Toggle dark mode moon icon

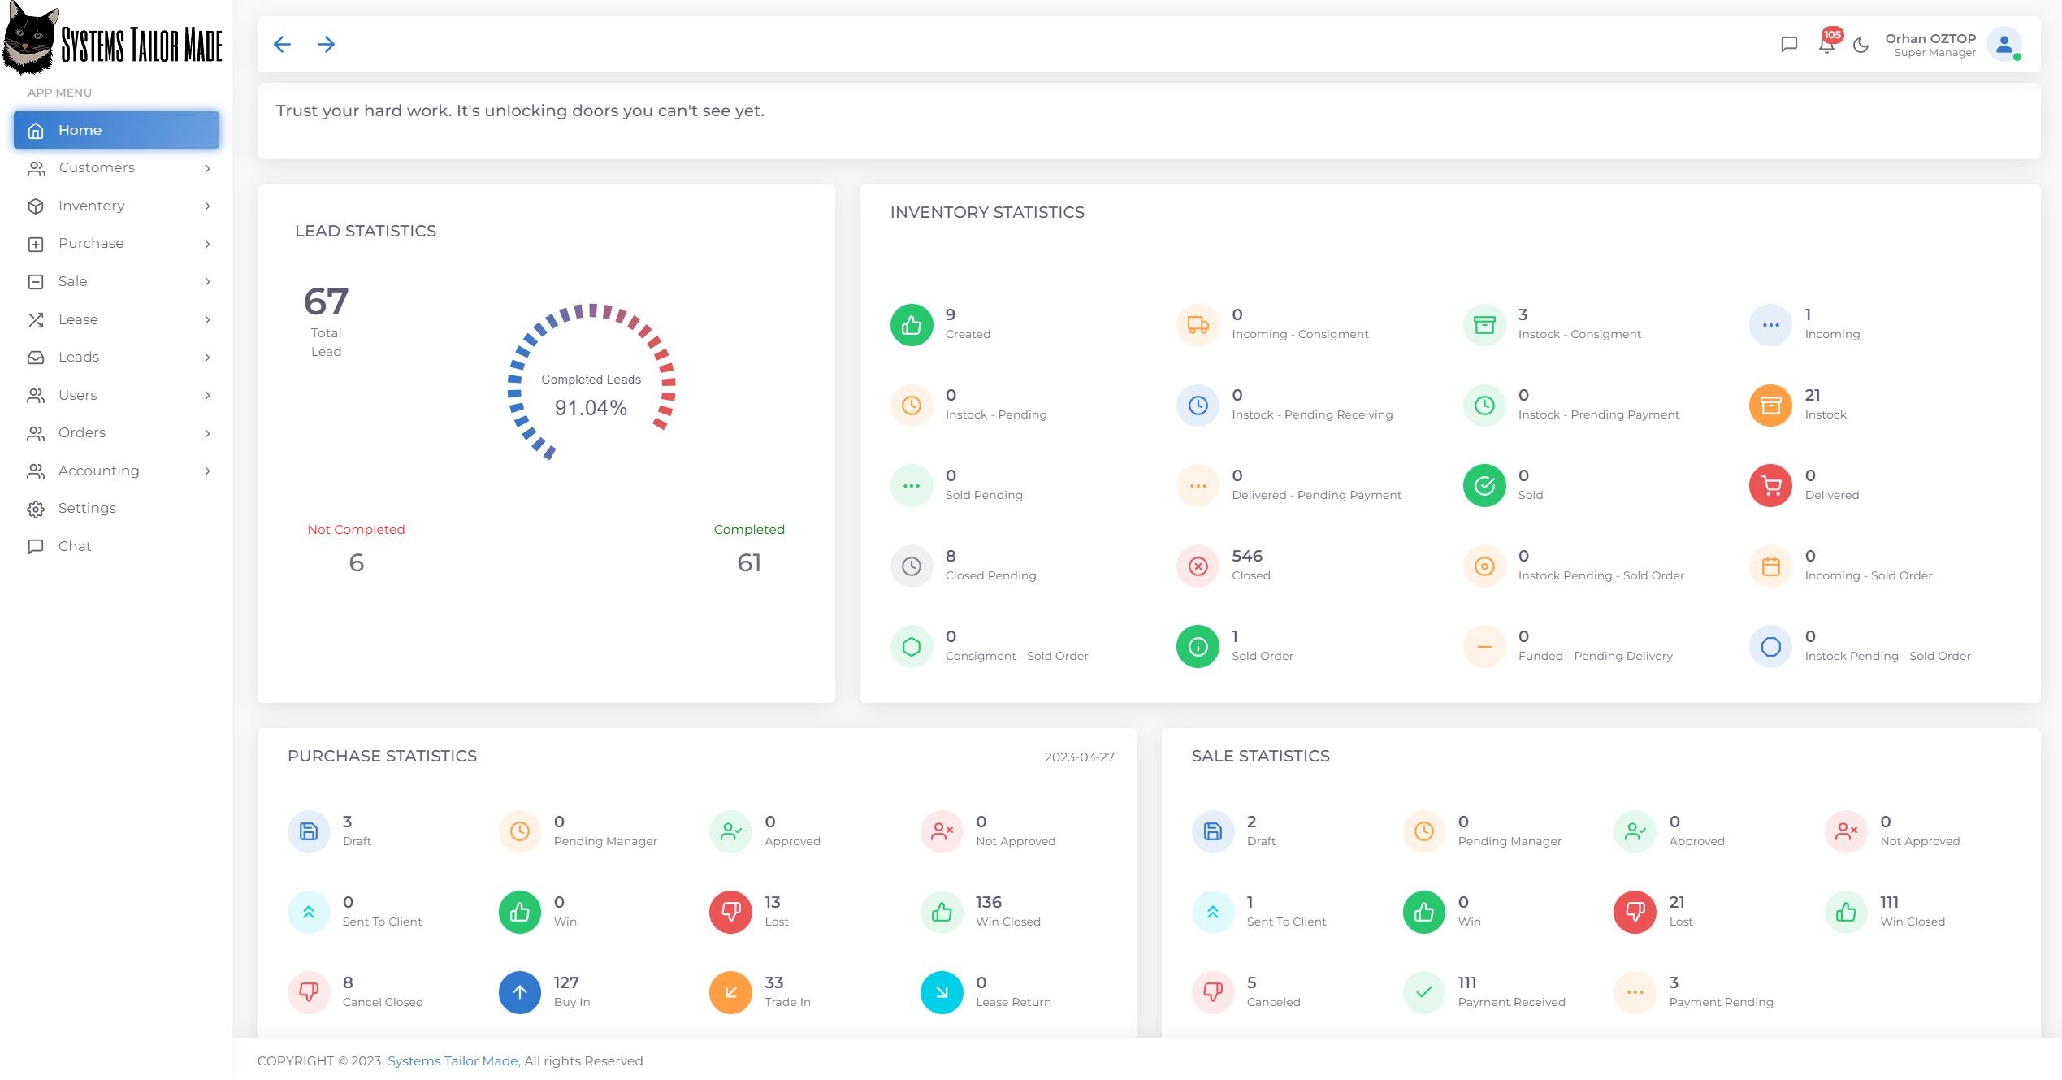1861,46
